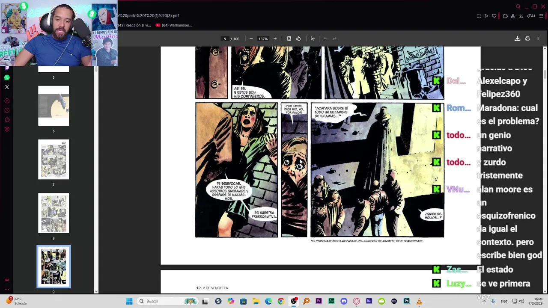Click the fit to page icon
The width and height of the screenshot is (548, 308).
(x=289, y=38)
